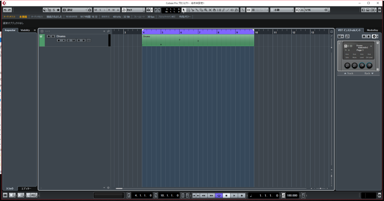Switch to the トラック tab

[x=10, y=189]
